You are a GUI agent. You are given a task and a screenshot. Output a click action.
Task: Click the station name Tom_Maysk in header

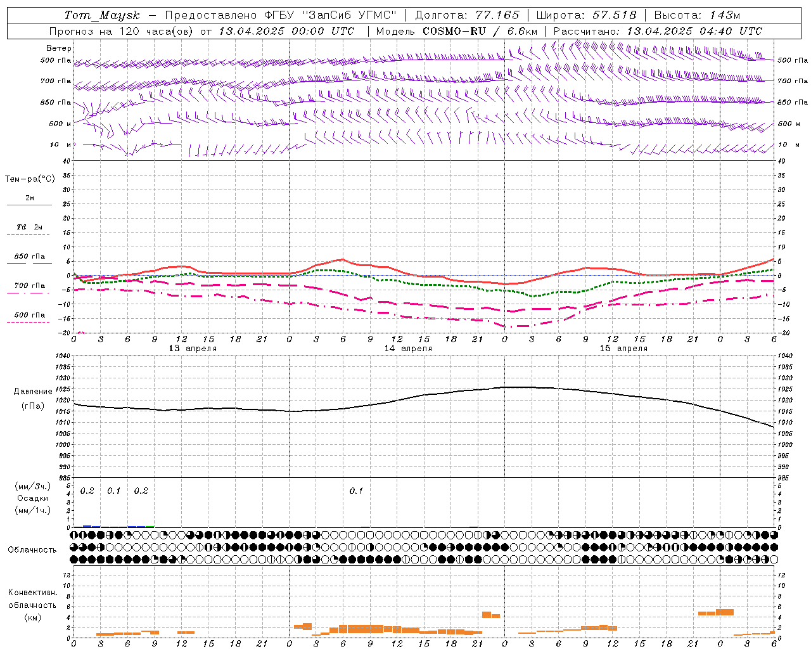tap(102, 15)
